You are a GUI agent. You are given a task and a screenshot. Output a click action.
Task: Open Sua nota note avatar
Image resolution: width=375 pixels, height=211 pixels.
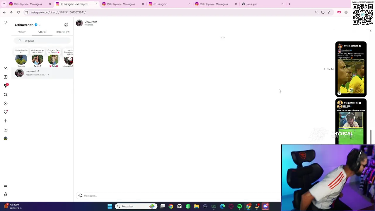[21, 59]
